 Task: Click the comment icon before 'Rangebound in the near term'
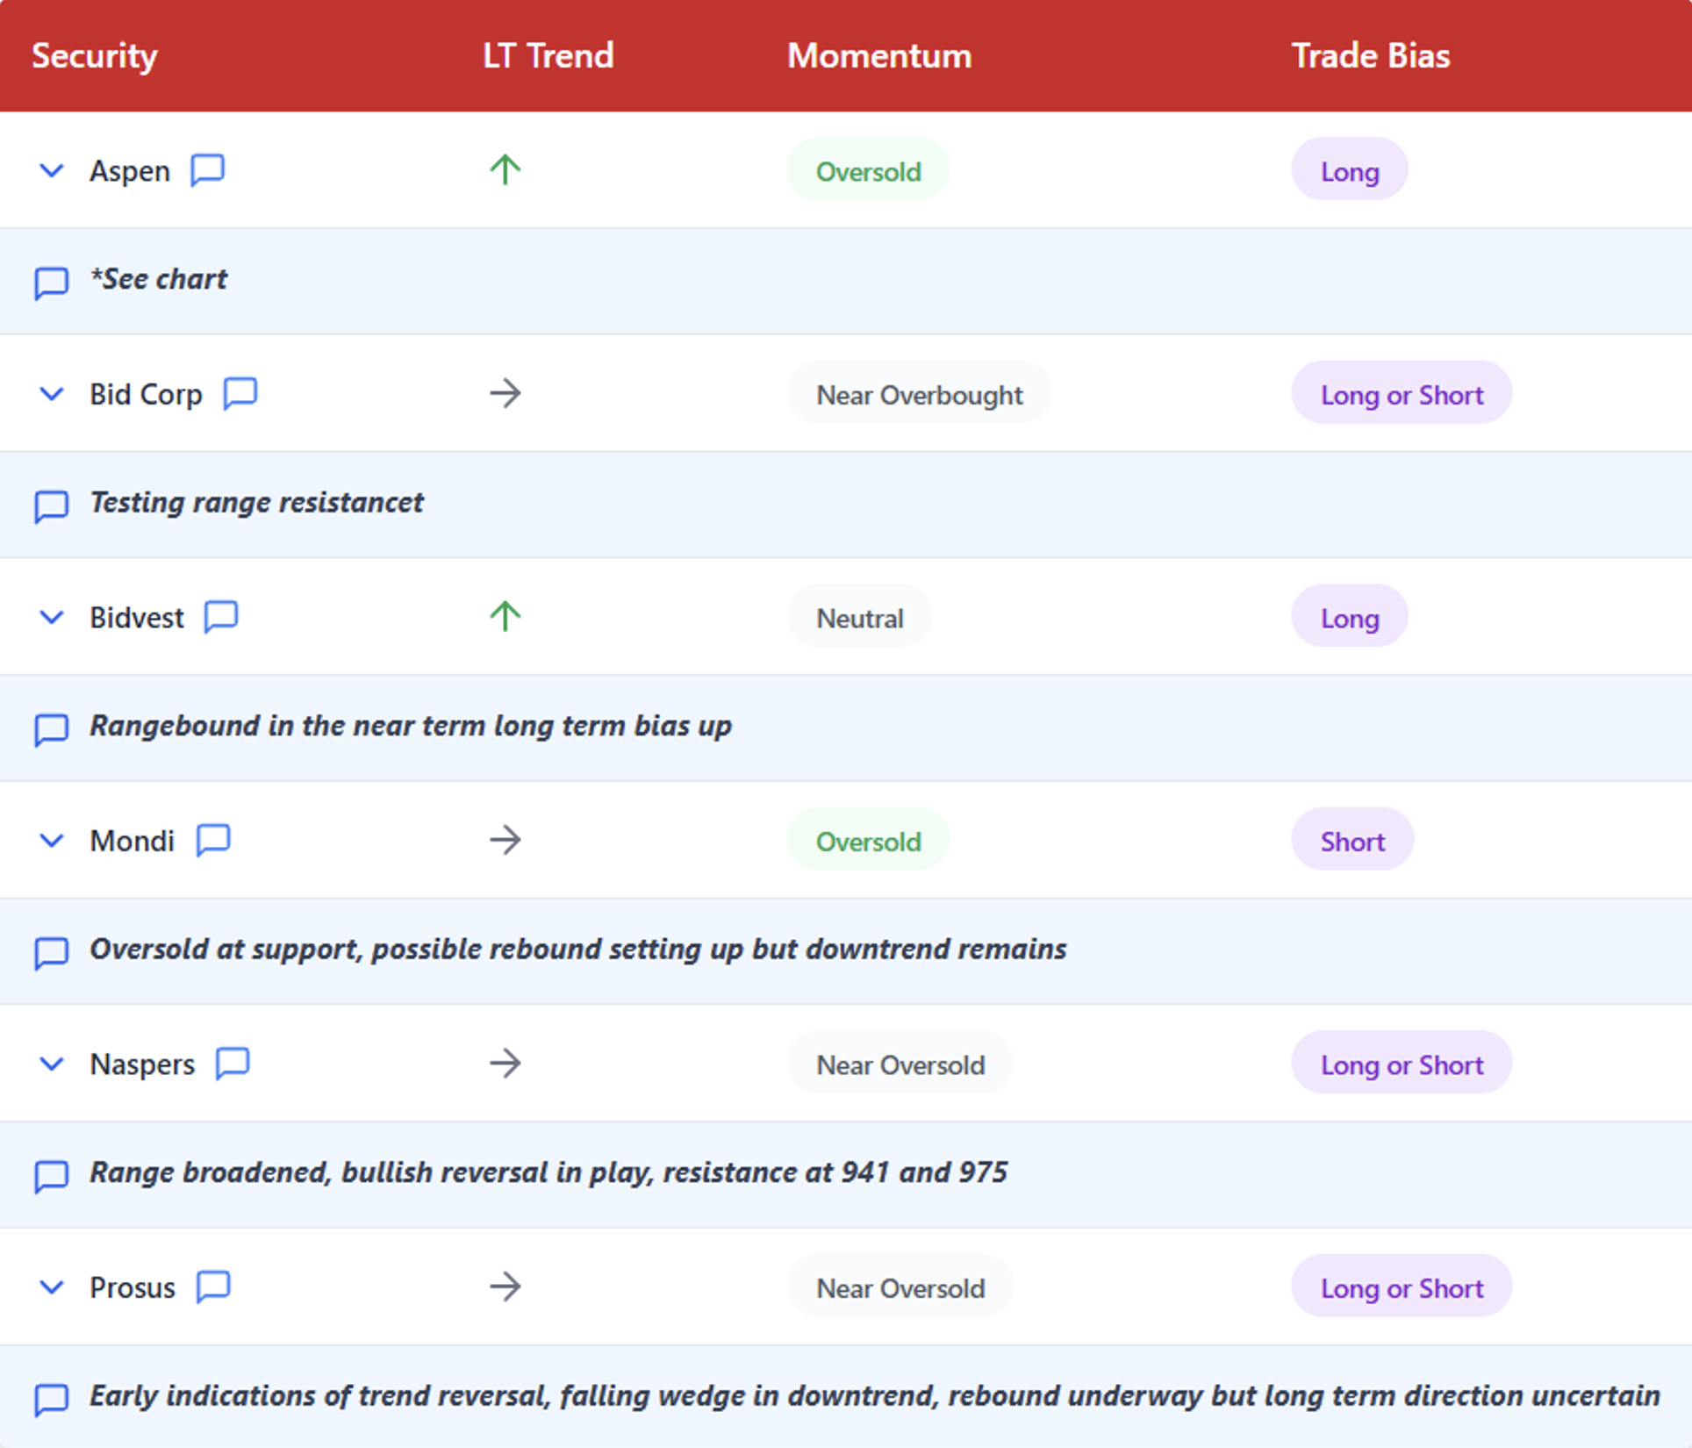(51, 729)
